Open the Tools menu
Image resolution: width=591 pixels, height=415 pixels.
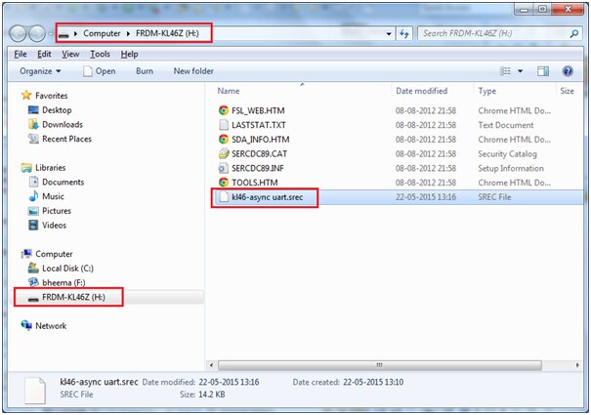[x=100, y=55]
